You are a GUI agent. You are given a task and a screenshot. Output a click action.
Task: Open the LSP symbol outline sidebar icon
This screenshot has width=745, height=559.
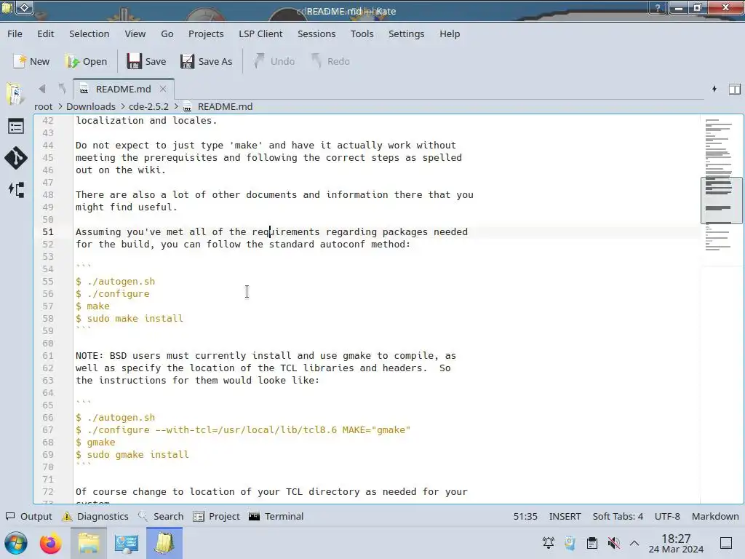[x=16, y=190]
